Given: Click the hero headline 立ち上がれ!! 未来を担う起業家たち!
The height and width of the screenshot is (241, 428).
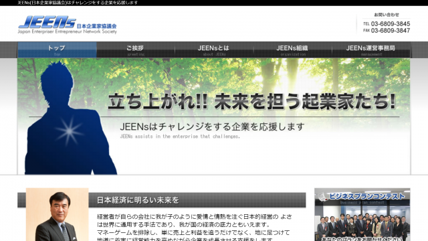Looking at the screenshot, I should [x=251, y=101].
